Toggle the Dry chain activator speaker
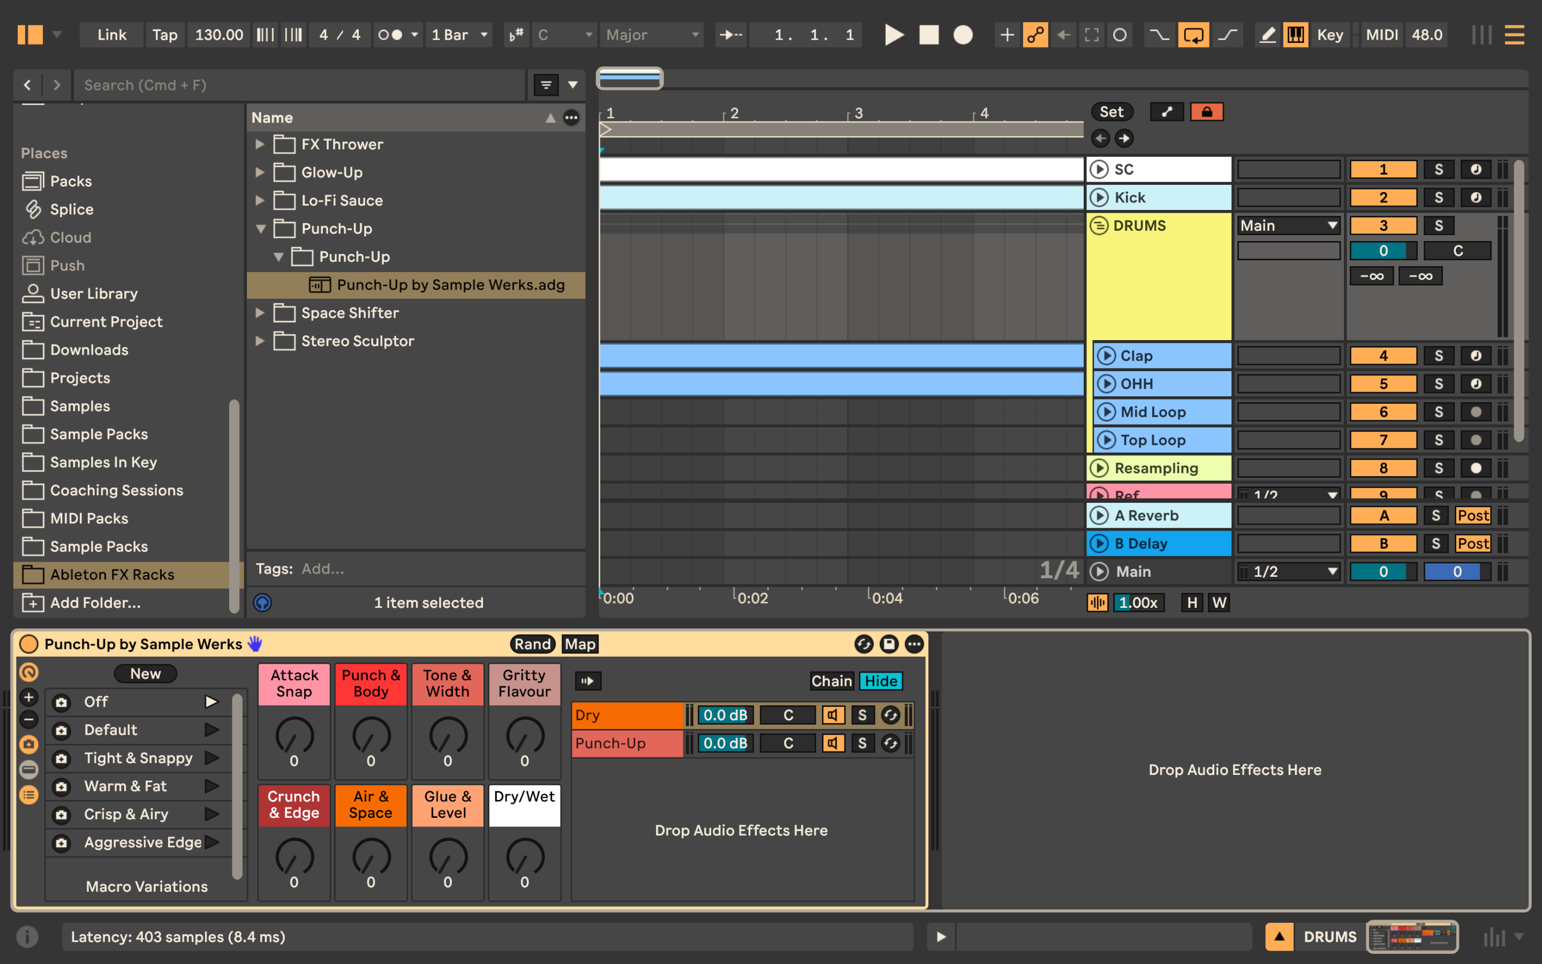Screen dimensions: 1542x964 (833, 715)
